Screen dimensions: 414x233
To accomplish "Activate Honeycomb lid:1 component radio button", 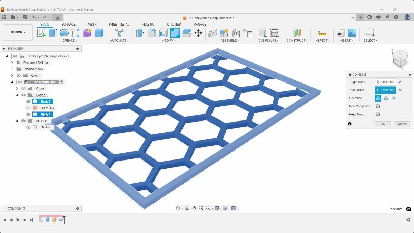I will click(62, 82).
